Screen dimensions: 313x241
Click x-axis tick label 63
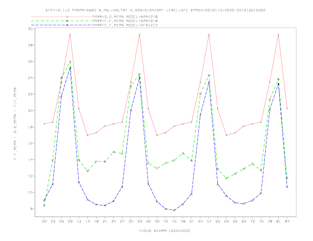coord(226,221)
